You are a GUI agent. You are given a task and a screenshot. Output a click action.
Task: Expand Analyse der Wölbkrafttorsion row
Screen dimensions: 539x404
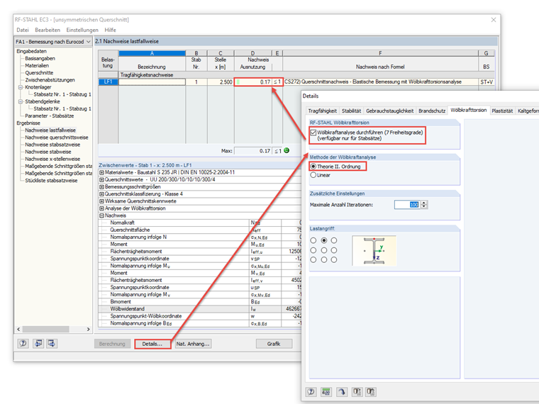tap(101, 208)
